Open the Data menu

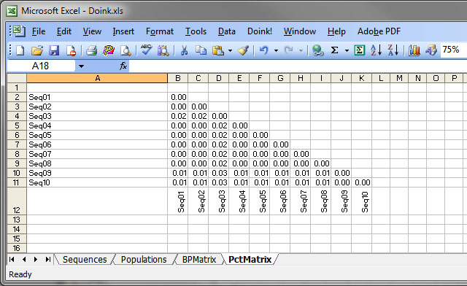point(227,31)
